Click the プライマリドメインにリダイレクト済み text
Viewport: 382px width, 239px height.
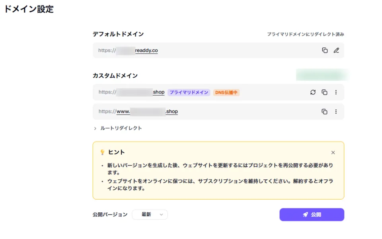[x=306, y=34]
